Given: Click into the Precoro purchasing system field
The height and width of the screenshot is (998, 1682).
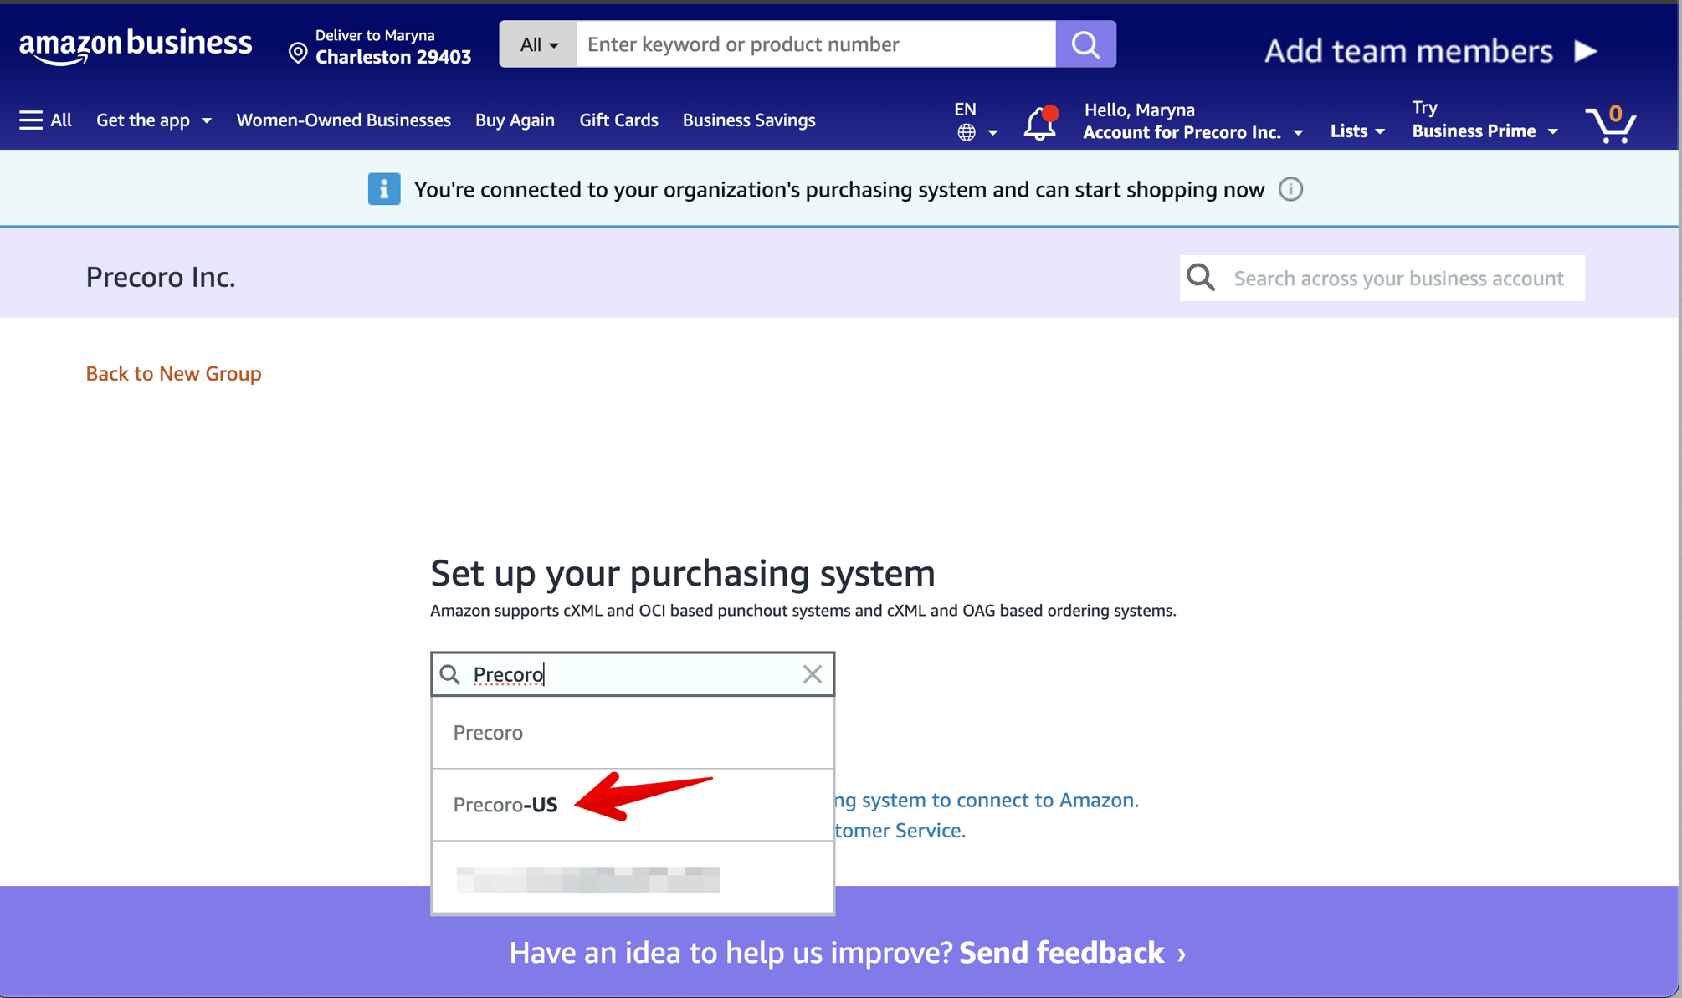Looking at the screenshot, I should 632,674.
